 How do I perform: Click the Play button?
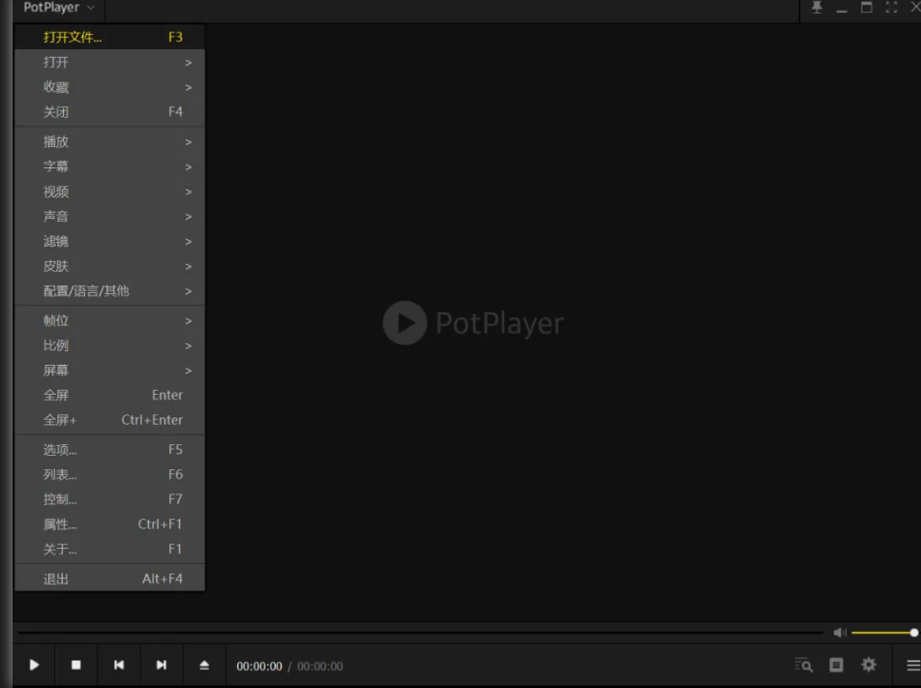pyautogui.click(x=34, y=665)
